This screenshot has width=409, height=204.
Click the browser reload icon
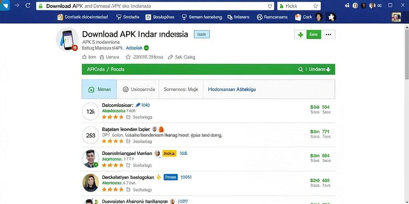click(28, 6)
